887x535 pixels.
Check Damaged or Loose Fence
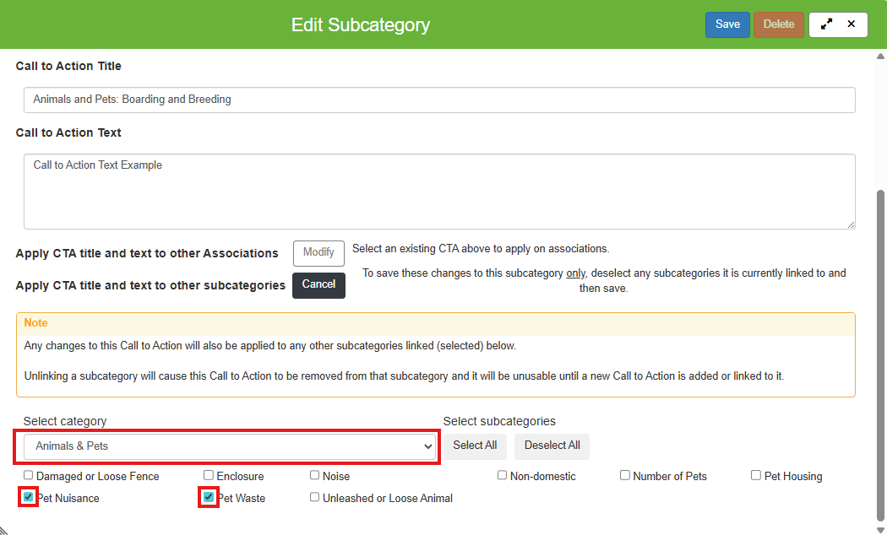pos(29,475)
